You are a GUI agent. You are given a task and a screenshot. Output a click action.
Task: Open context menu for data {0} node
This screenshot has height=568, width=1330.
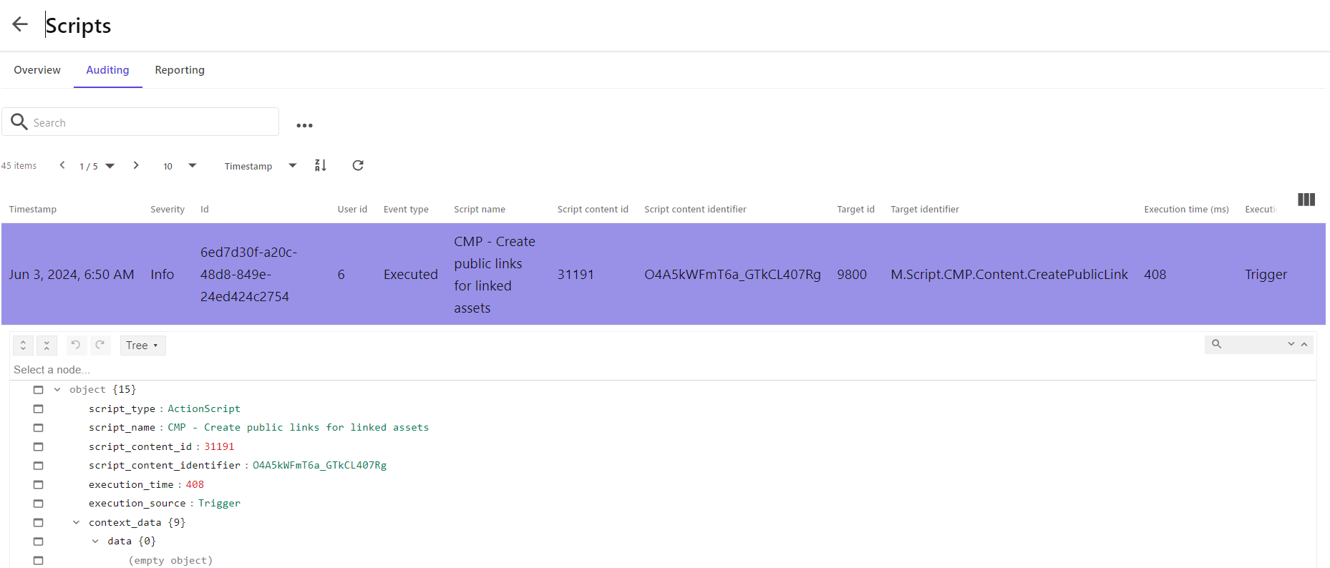click(x=39, y=542)
